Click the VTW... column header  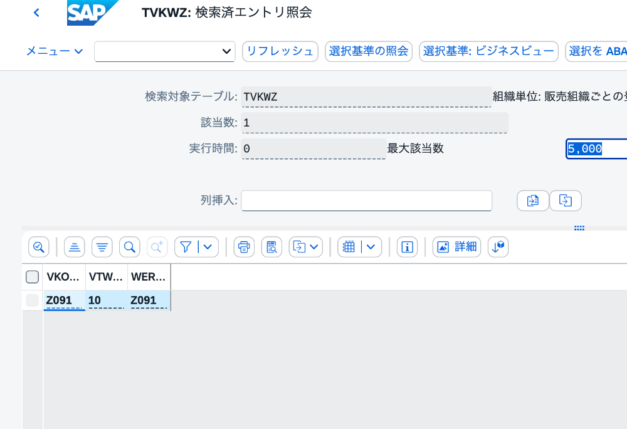107,277
